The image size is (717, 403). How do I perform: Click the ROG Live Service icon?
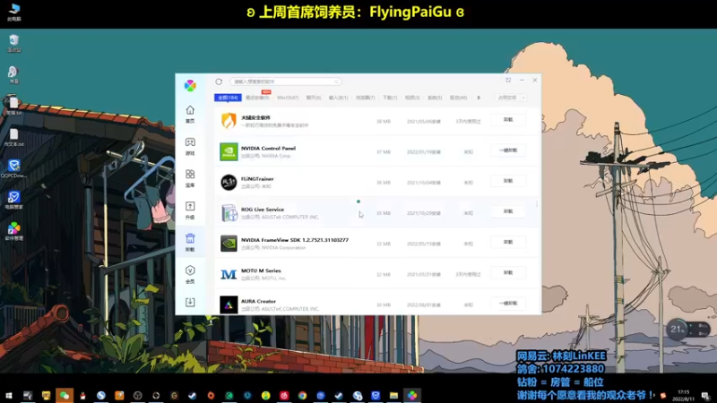click(x=229, y=213)
